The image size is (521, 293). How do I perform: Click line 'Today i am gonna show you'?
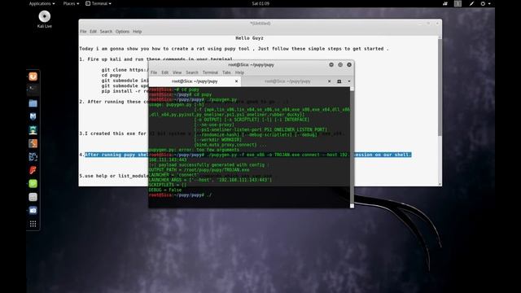(234, 49)
